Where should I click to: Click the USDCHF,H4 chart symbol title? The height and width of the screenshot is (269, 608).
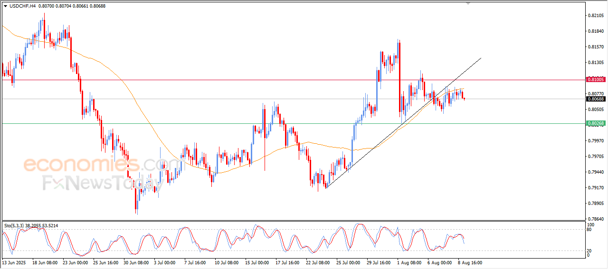[x=22, y=6]
